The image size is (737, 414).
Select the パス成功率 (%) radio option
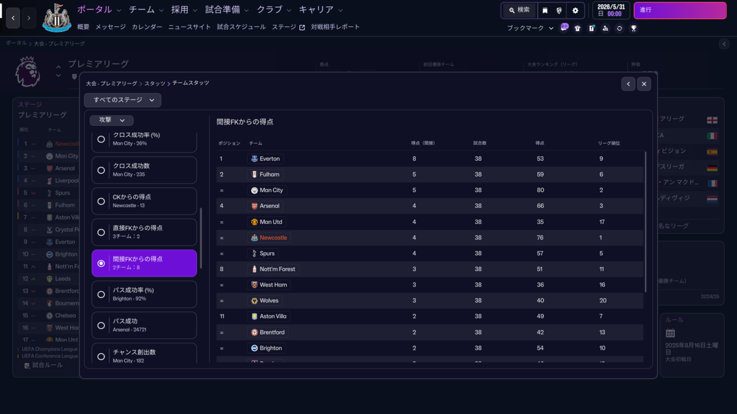pos(101,294)
